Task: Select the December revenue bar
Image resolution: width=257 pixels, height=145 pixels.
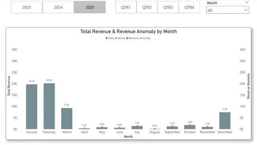Action: [225, 120]
